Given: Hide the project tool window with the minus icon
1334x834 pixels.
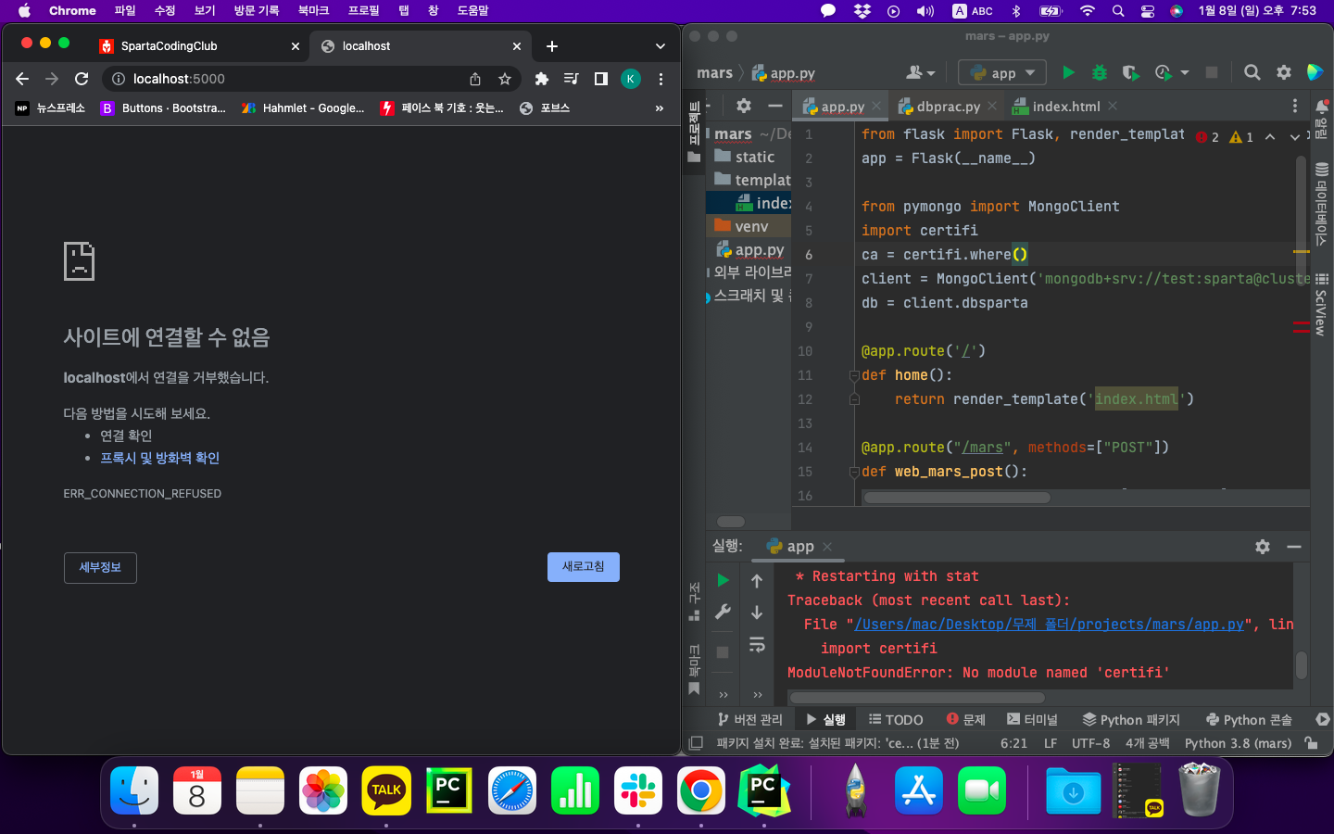Looking at the screenshot, I should 775,106.
